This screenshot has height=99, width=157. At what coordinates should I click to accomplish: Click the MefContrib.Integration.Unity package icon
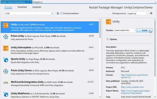(6, 83)
